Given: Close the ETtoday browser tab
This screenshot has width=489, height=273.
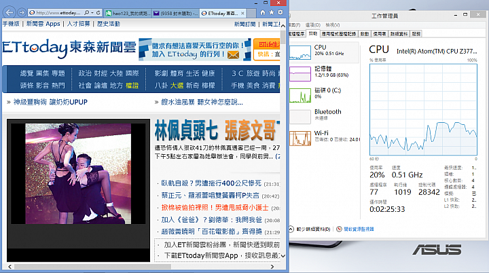Looking at the screenshot, I should [242, 13].
